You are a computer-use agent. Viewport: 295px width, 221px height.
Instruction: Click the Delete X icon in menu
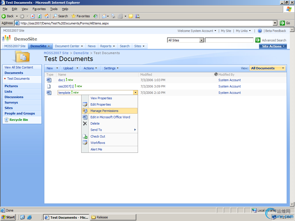[85, 123]
